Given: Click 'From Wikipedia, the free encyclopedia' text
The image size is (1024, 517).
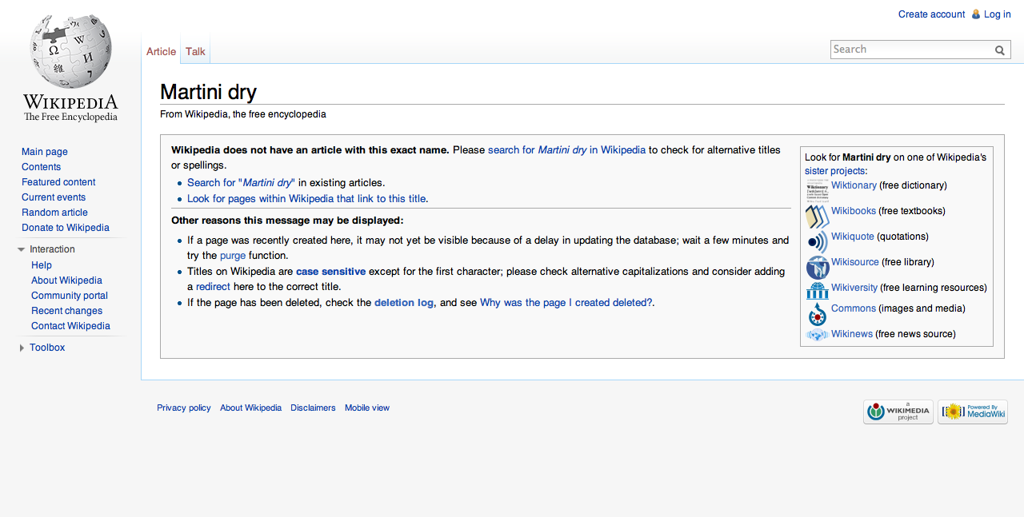Looking at the screenshot, I should (243, 114).
